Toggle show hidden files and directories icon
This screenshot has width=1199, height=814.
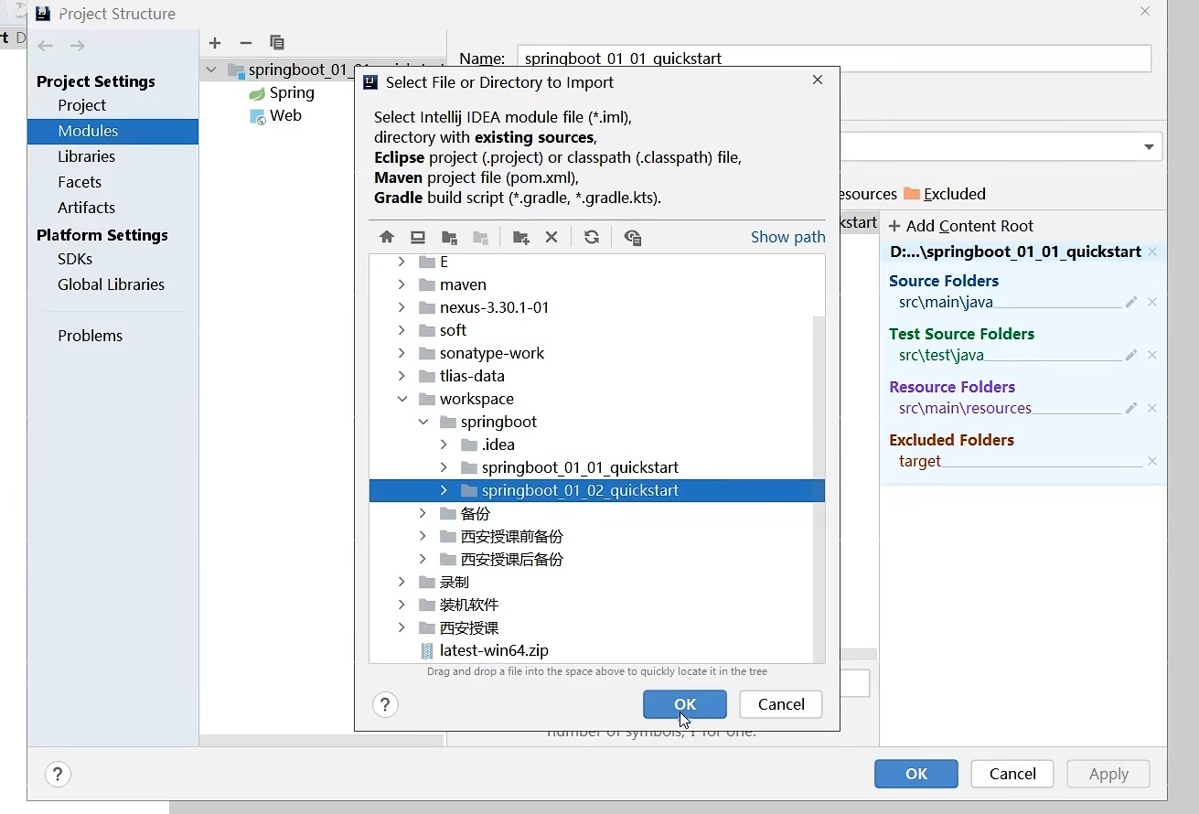(632, 237)
